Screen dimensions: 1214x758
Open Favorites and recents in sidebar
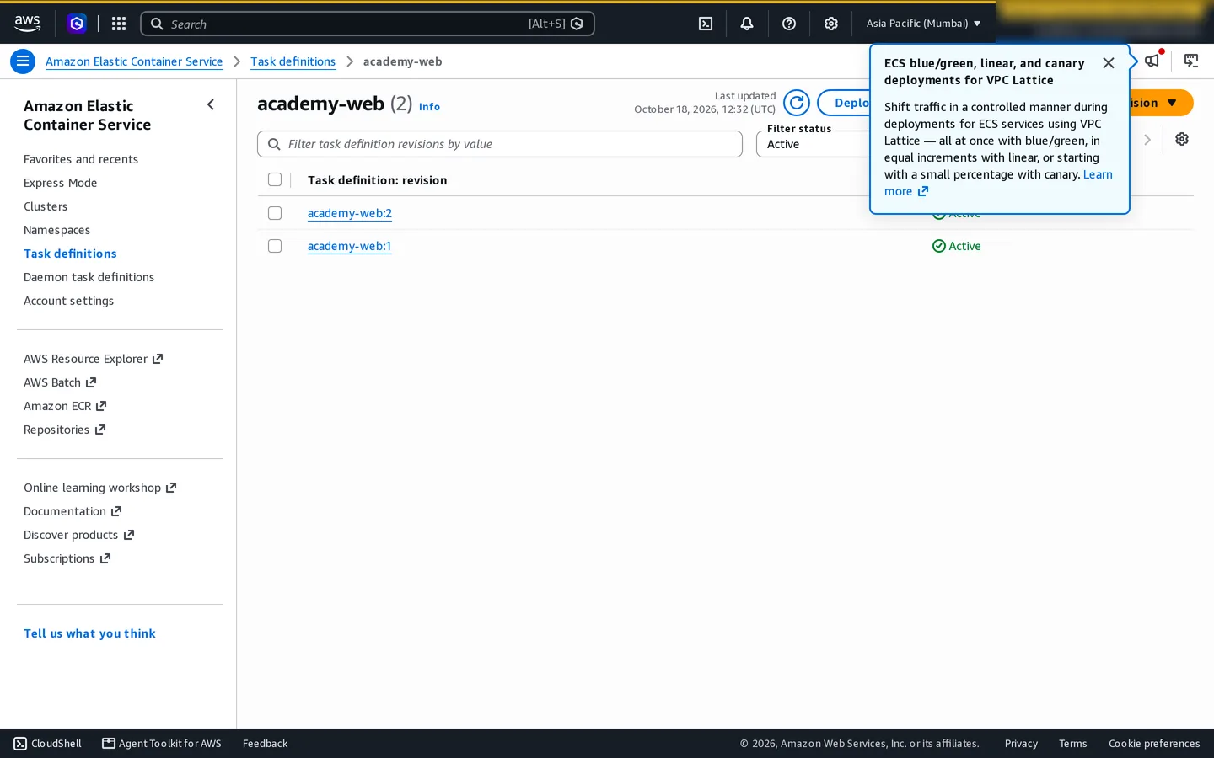pos(81,159)
